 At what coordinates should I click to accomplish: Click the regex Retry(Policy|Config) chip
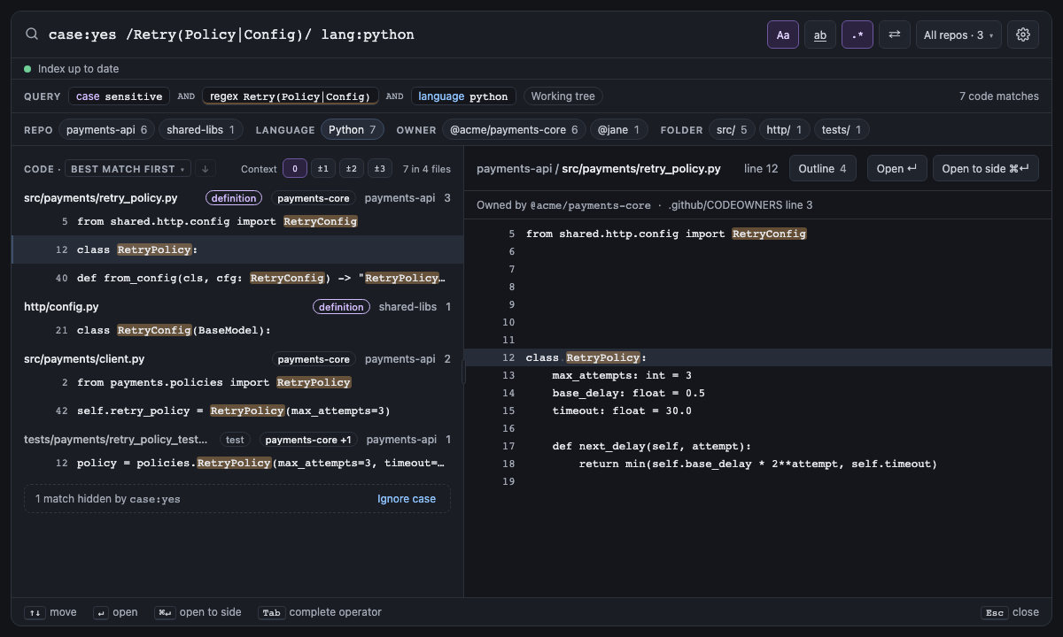click(x=291, y=96)
